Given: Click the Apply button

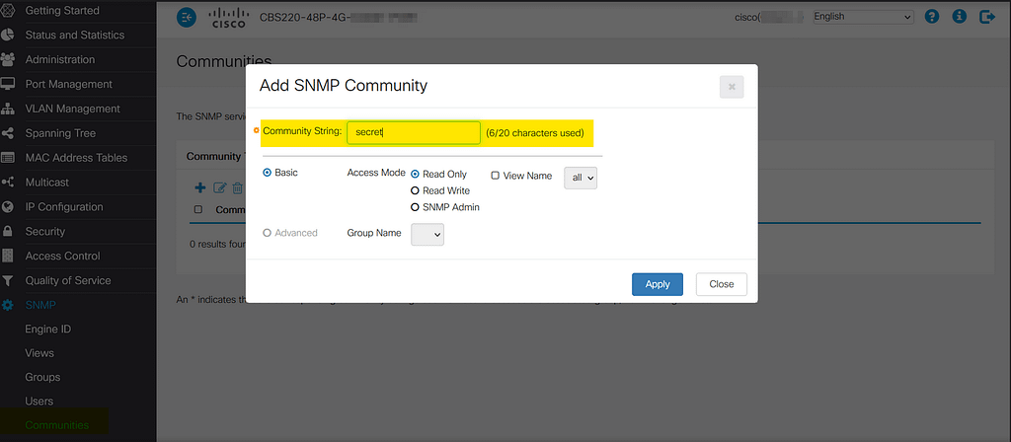Looking at the screenshot, I should 657,284.
